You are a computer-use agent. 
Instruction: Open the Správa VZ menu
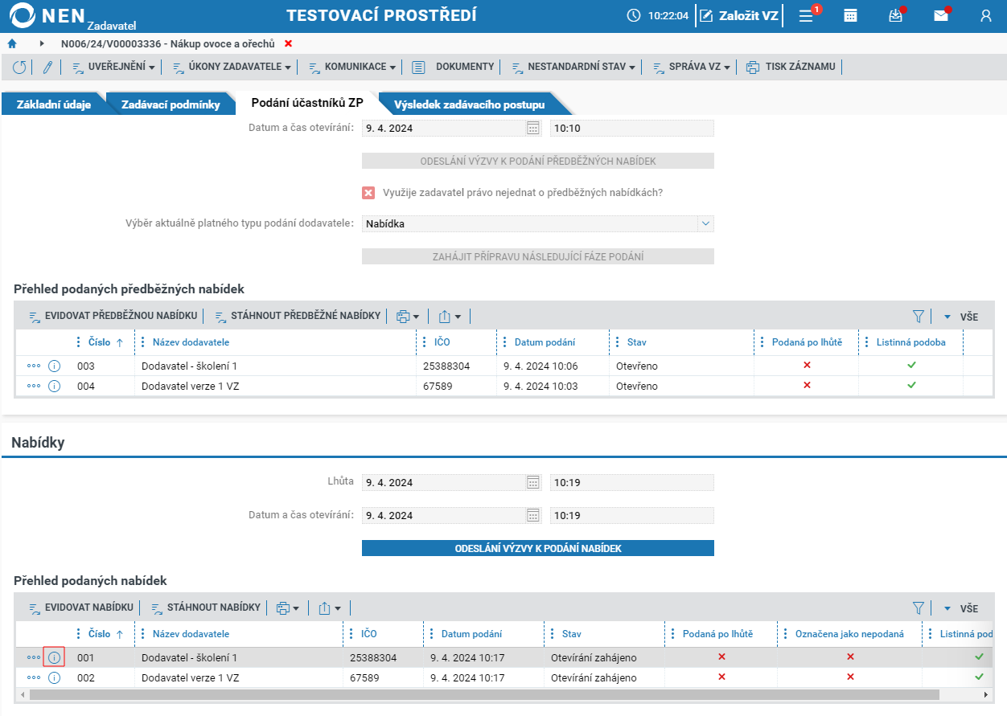tap(691, 68)
